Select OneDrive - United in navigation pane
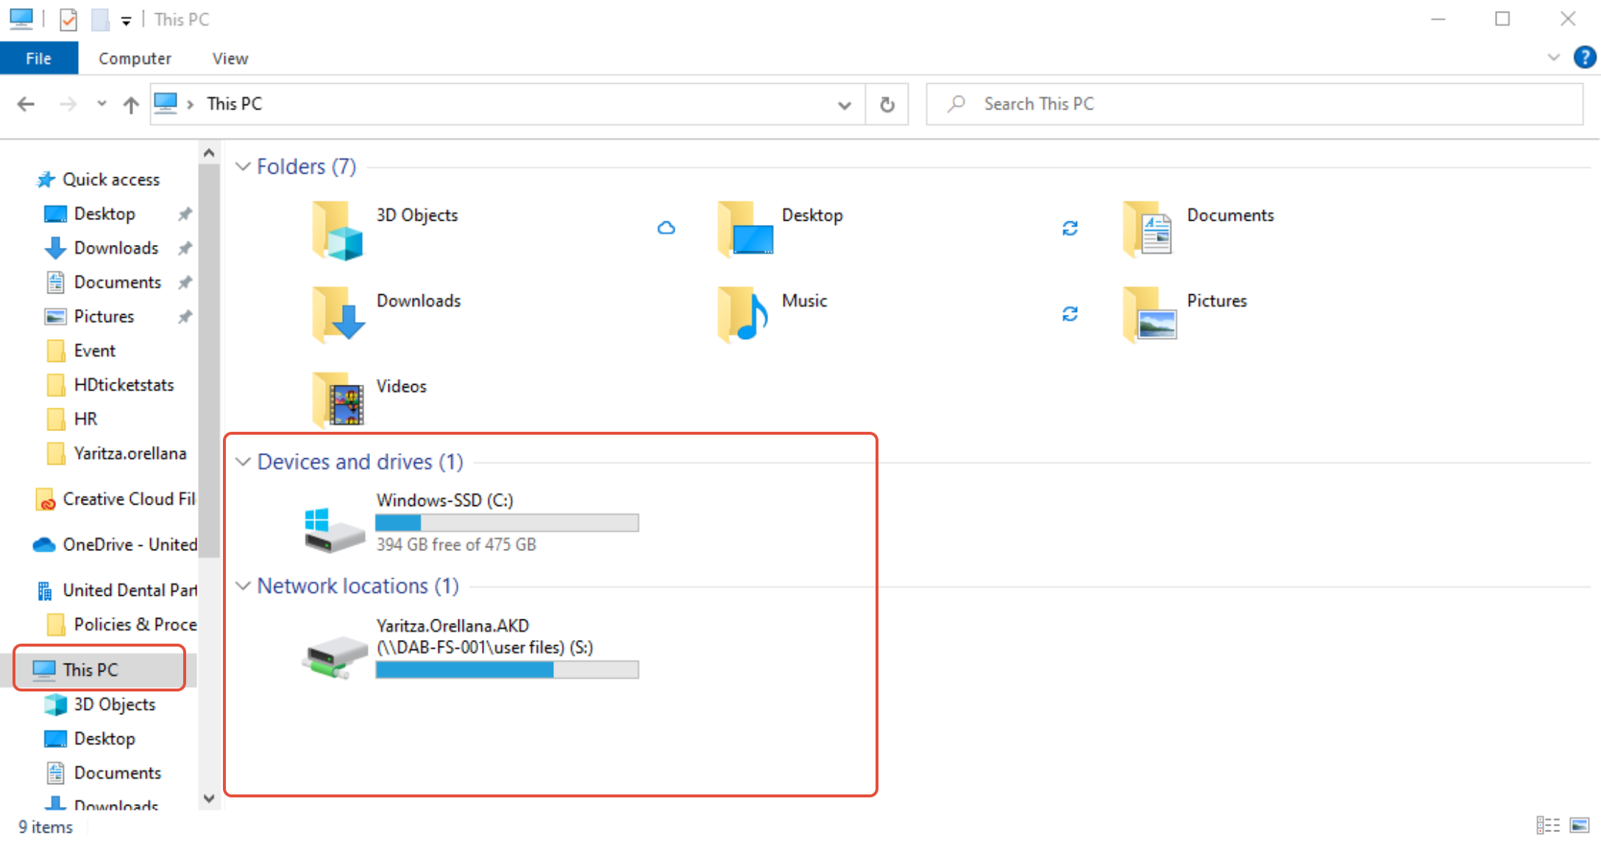The height and width of the screenshot is (843, 1601). pyautogui.click(x=129, y=544)
